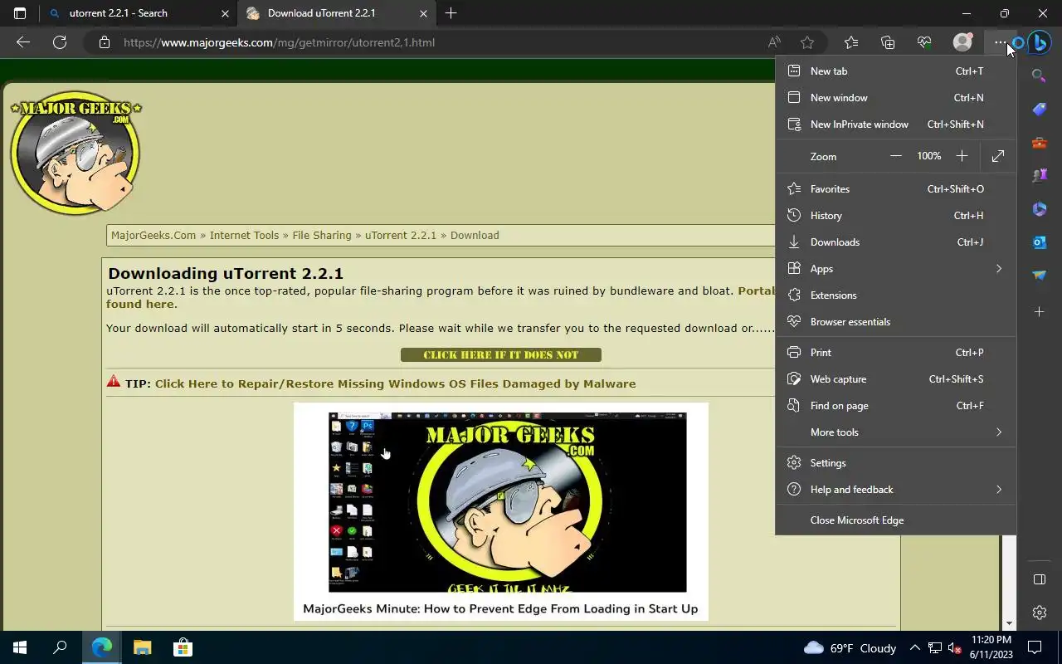Open Internet Tools breadcrumb link
The width and height of the screenshot is (1062, 664).
tap(244, 236)
